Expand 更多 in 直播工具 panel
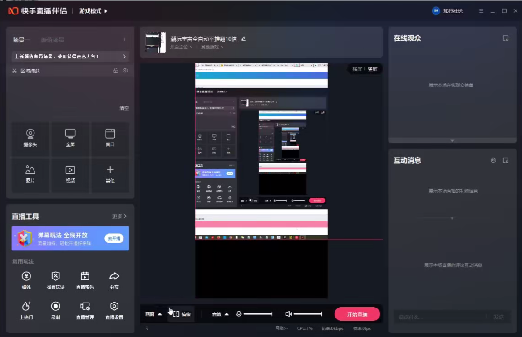 (x=119, y=217)
